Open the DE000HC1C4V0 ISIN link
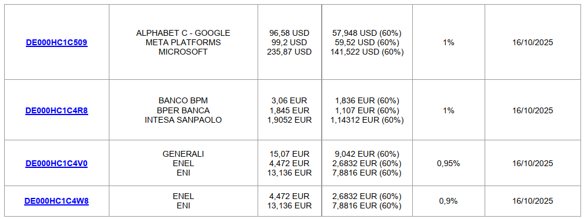This screenshot has height=219, width=584. click(x=56, y=164)
